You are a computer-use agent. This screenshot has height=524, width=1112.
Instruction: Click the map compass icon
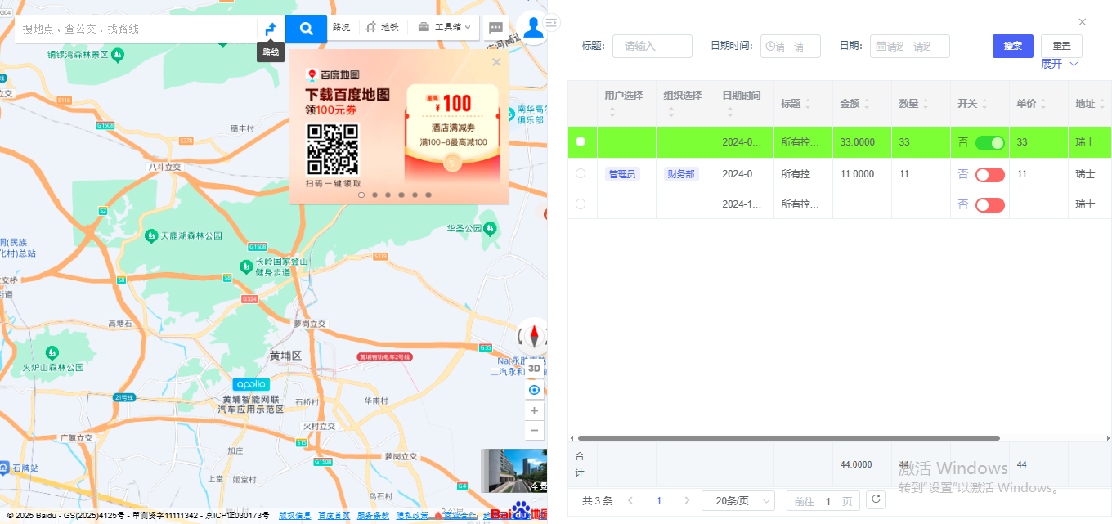(535, 335)
